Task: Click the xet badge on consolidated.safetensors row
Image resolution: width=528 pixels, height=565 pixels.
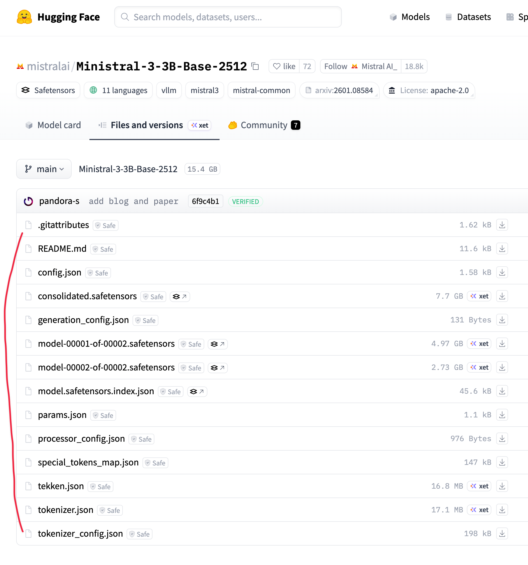Action: (x=479, y=296)
